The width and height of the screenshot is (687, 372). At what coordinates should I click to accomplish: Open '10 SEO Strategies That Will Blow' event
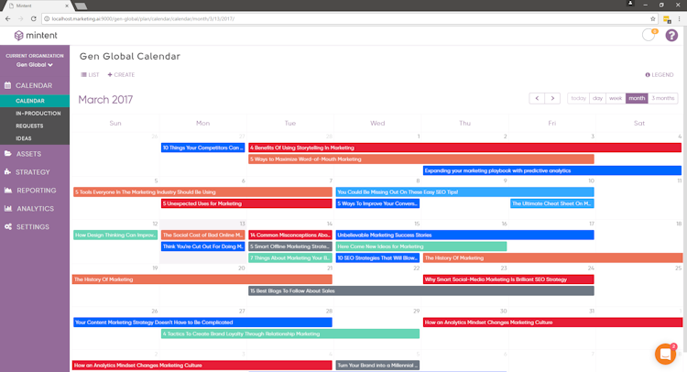click(377, 257)
